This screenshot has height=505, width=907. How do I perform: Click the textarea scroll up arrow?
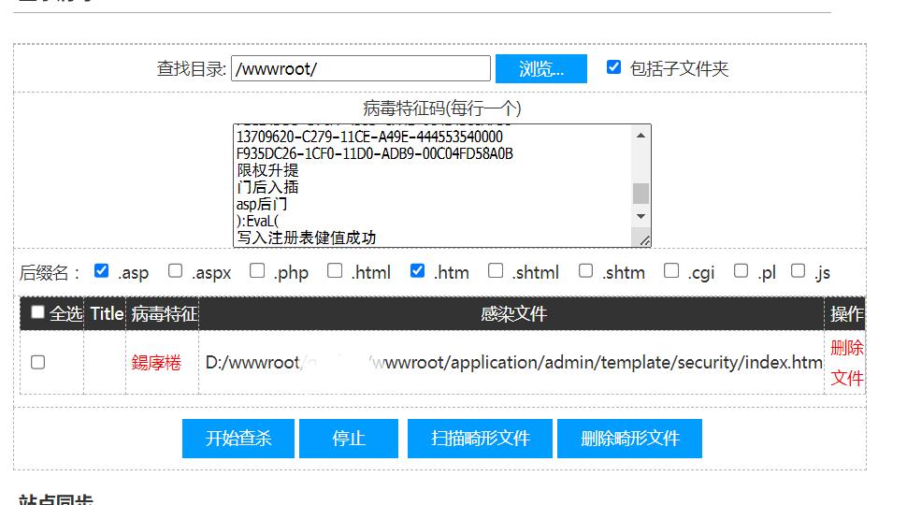[x=641, y=136]
